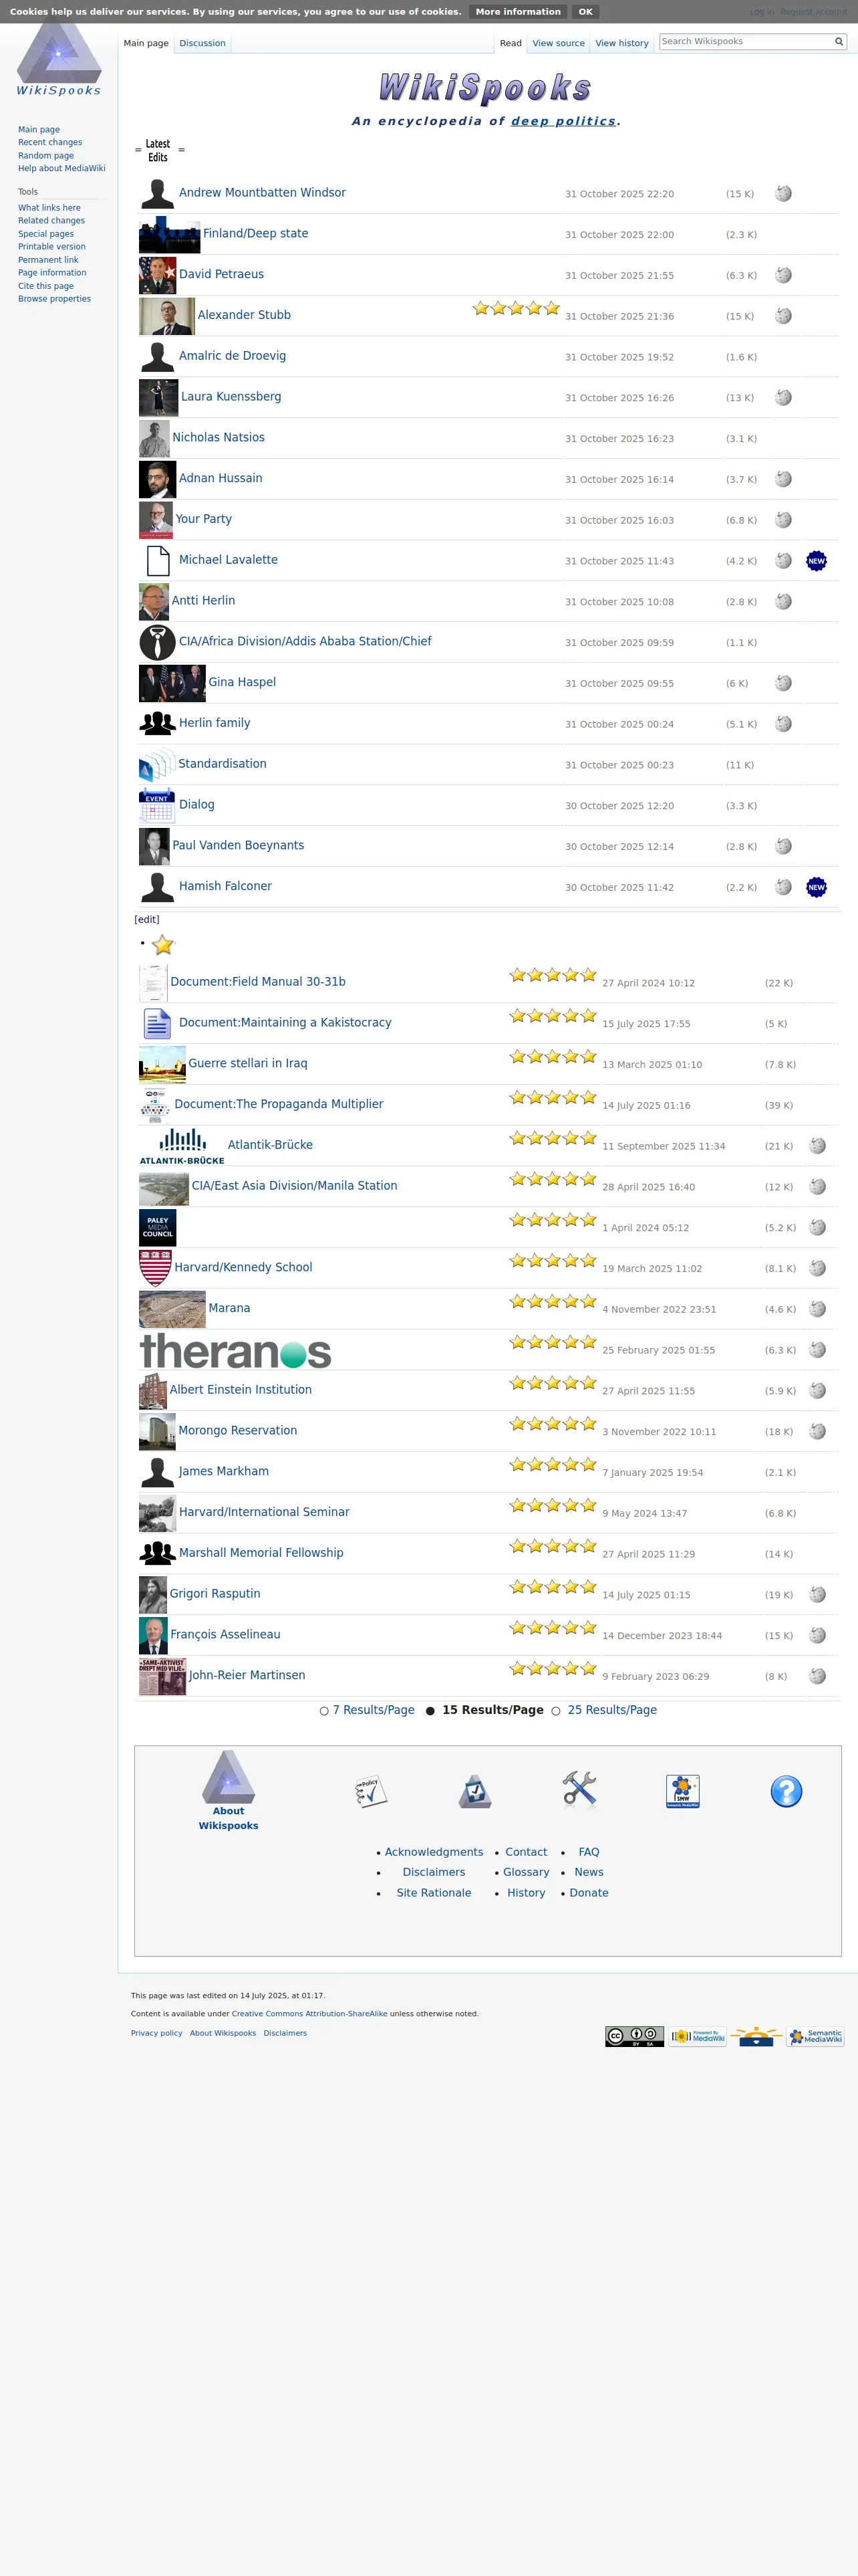Click the SMW Semantic MediaWiki icon in box
Image resolution: width=858 pixels, height=2576 pixels.
tap(682, 1791)
